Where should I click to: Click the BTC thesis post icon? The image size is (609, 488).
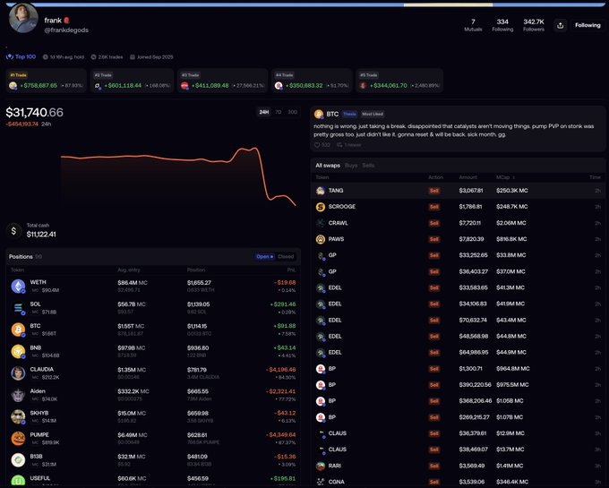point(319,114)
